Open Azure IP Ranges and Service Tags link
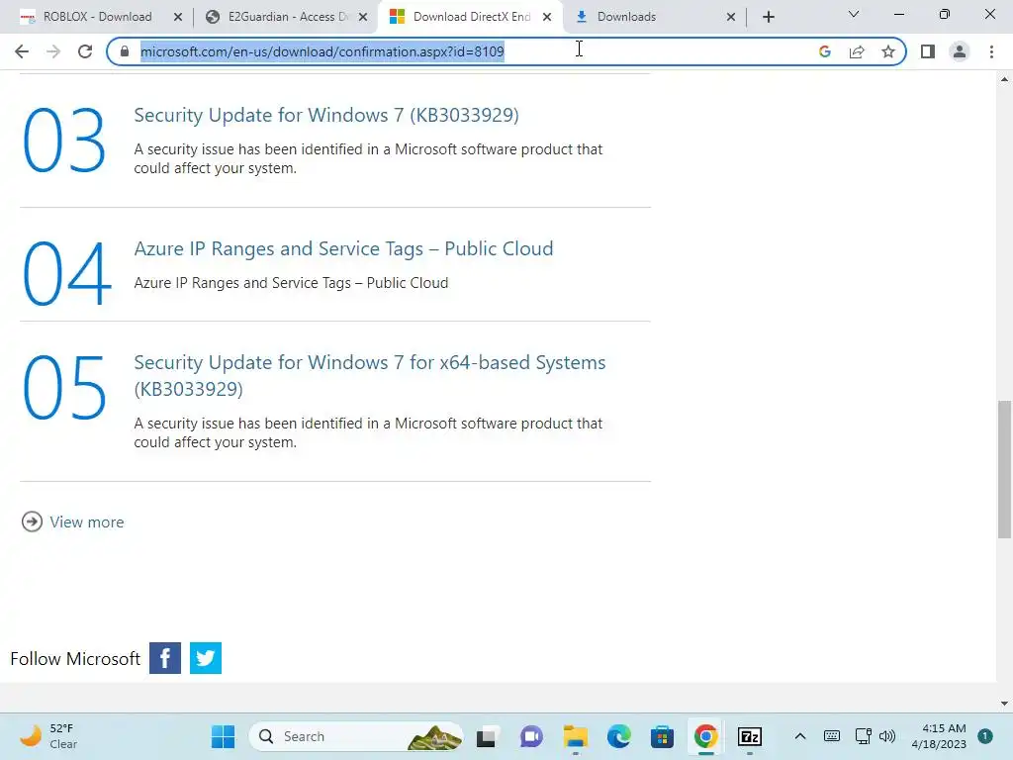Screen dimensions: 1013x760 [x=343, y=248]
